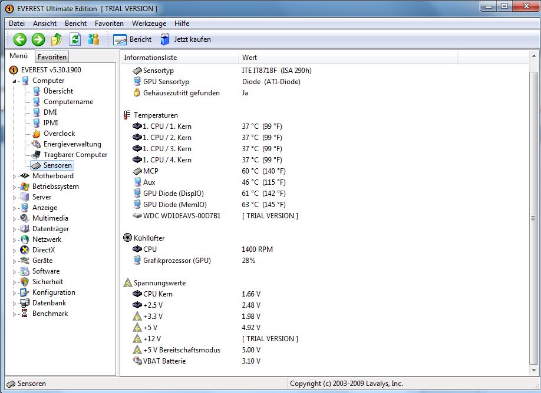Open the Favoriten menu in menu bar

pyautogui.click(x=109, y=24)
